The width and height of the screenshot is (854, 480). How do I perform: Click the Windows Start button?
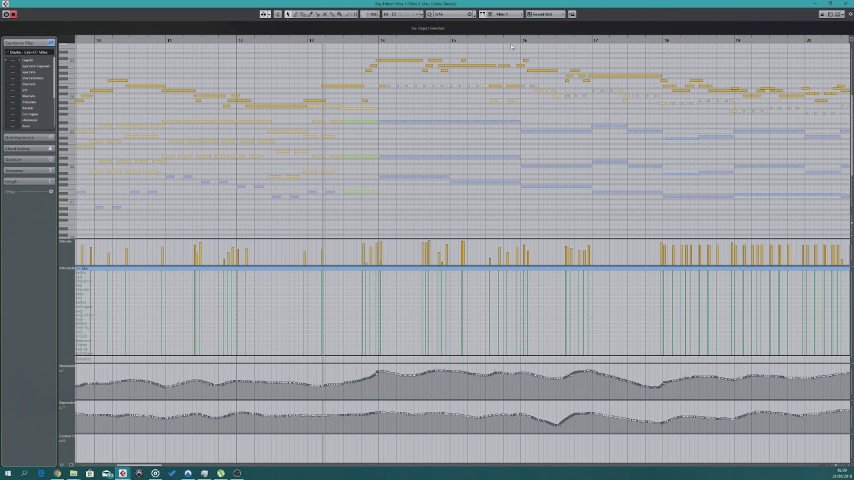click(8, 473)
